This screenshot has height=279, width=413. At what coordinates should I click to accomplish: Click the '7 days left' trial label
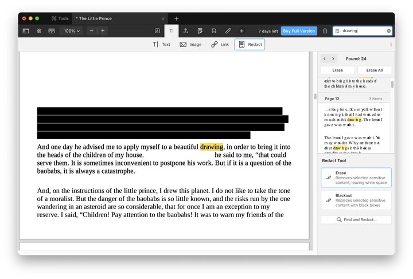pyautogui.click(x=268, y=31)
